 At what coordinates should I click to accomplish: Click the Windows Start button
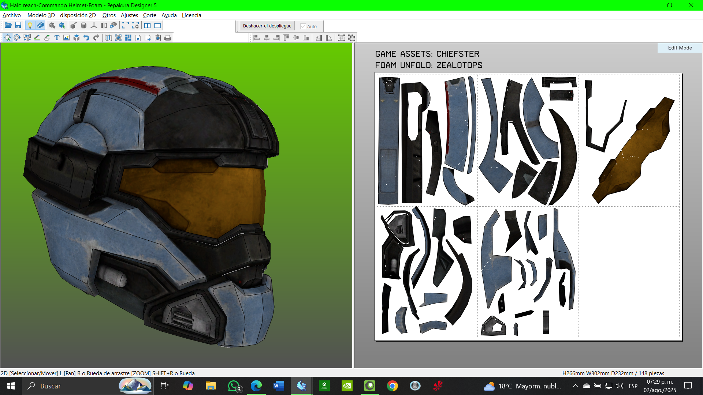click(x=11, y=386)
